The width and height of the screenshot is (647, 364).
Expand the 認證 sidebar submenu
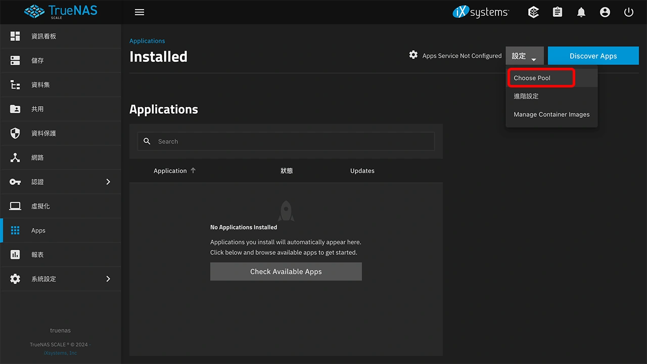108,182
